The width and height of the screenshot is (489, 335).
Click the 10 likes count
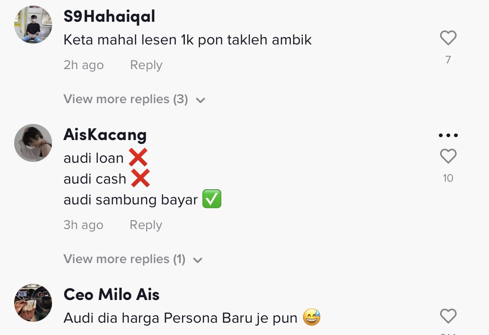point(448,178)
